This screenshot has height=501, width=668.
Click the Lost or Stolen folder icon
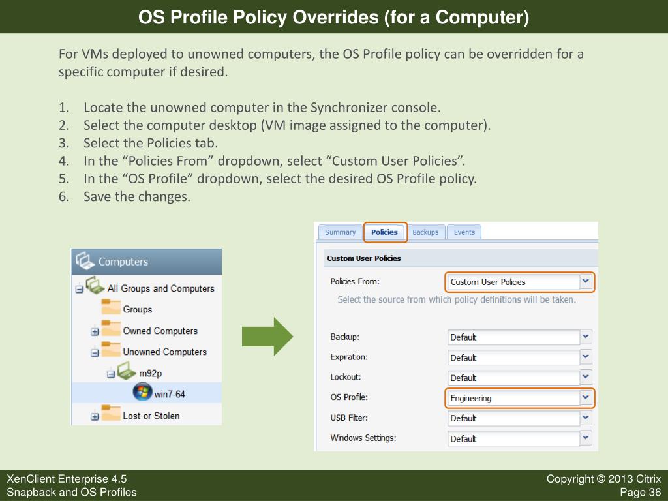pos(111,413)
